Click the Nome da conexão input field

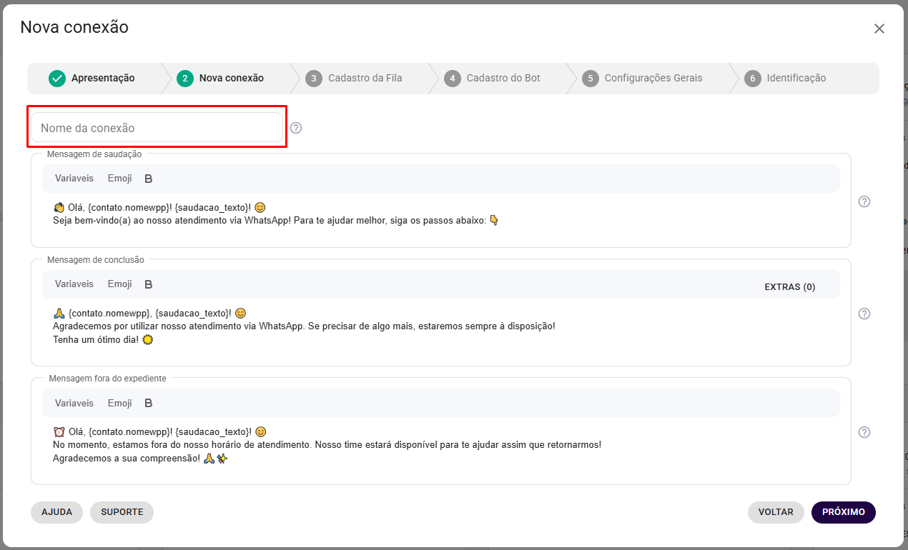point(157,128)
